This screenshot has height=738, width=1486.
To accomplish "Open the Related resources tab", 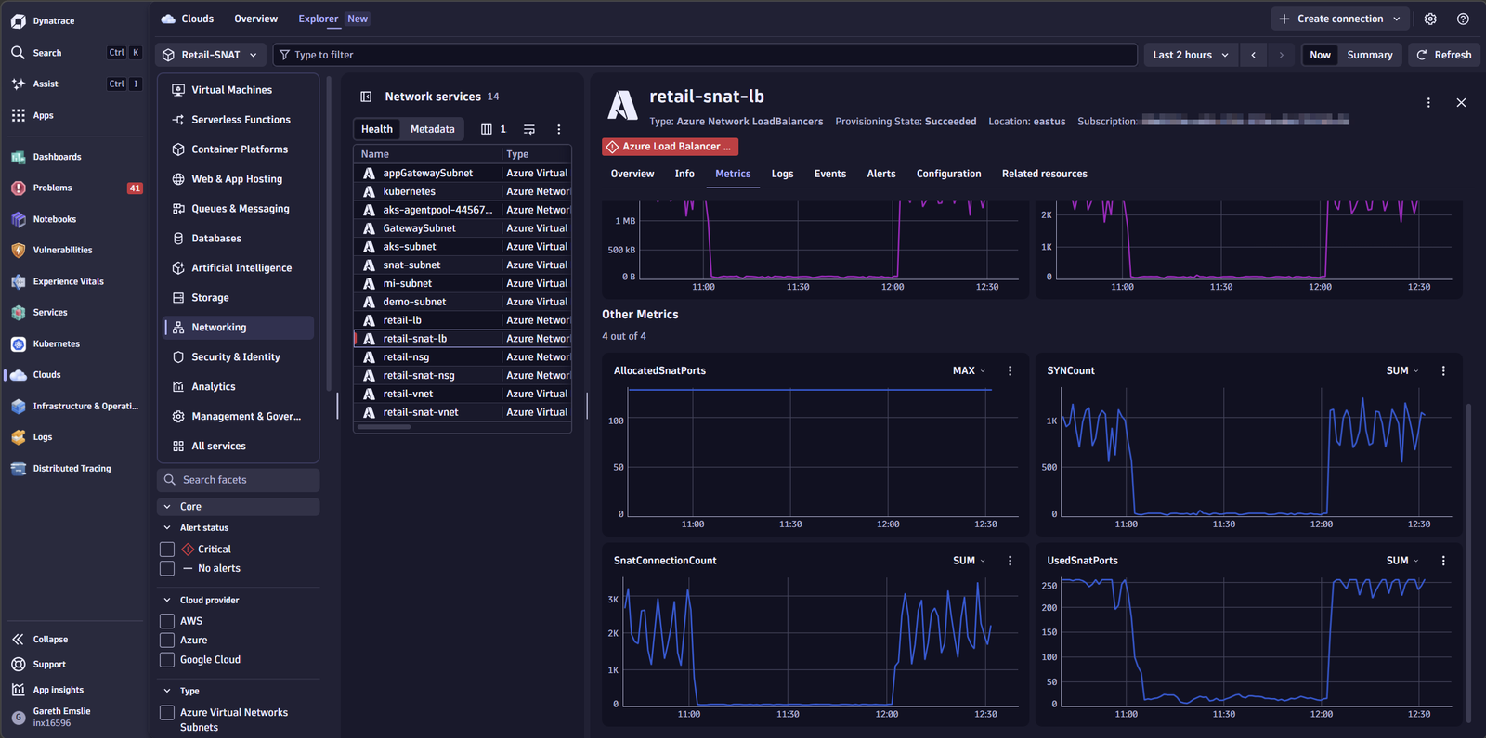I will (1044, 174).
